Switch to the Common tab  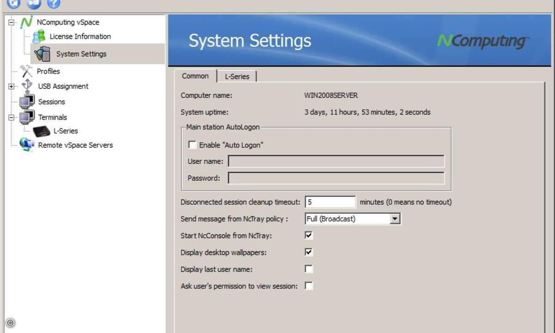195,76
